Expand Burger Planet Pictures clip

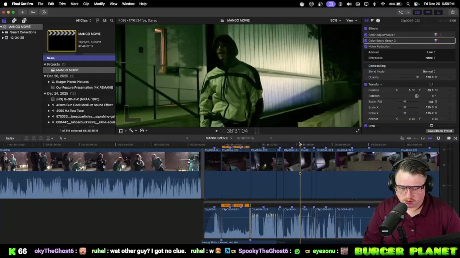tap(49, 82)
